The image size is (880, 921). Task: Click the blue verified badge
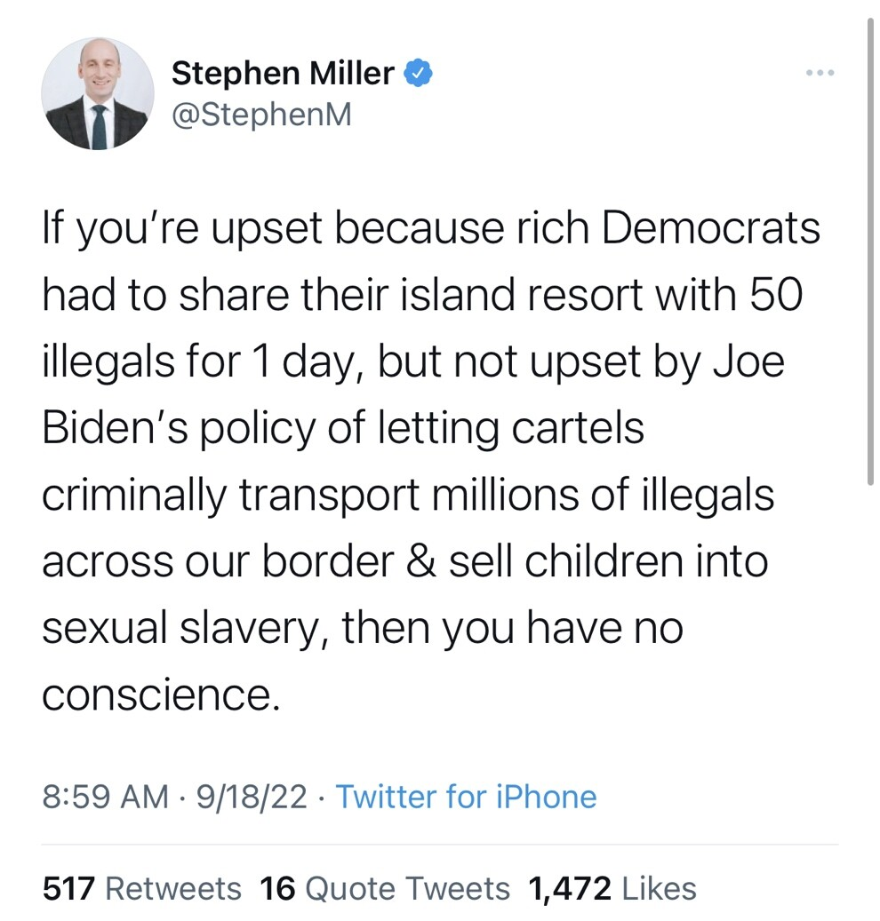pos(419,74)
